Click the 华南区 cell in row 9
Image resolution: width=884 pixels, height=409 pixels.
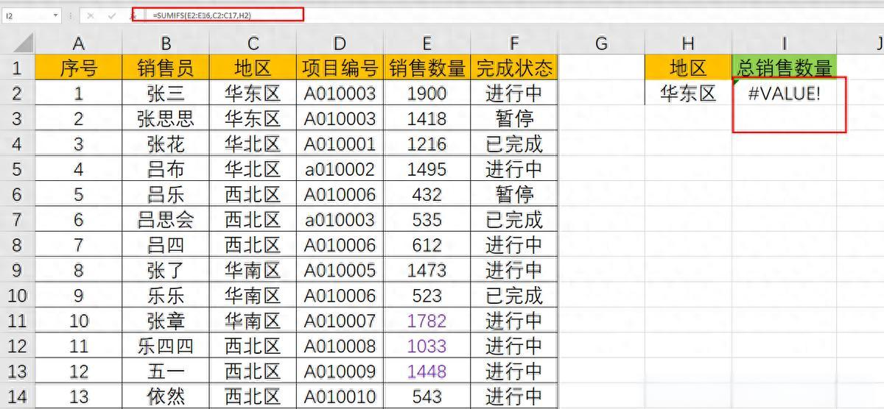[253, 271]
